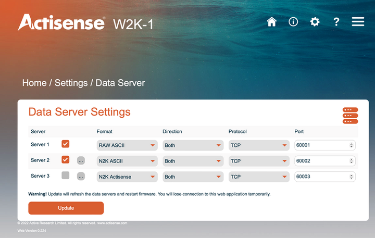This screenshot has height=238, width=375.
Task: Click the Warning! update notice text
Action: (x=149, y=194)
